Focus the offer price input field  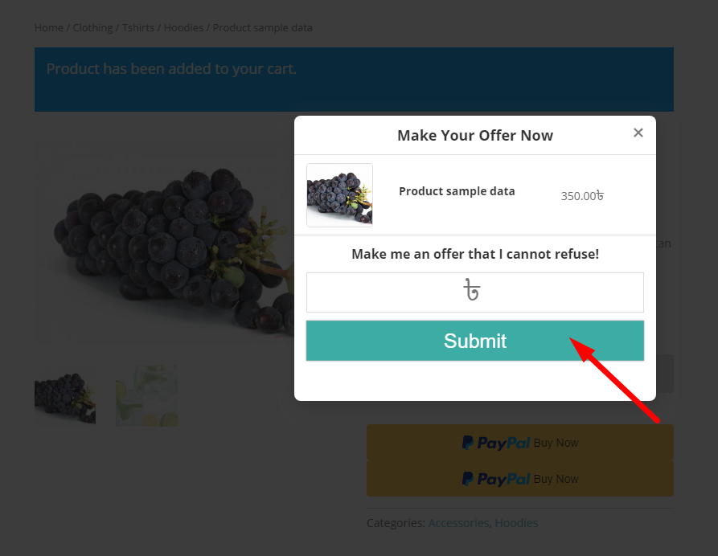[x=475, y=292]
